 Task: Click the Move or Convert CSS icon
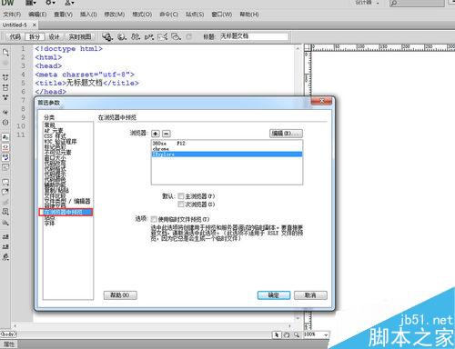pos(5,223)
